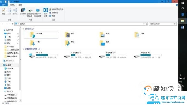Open the 访问媒体 dropdown arrow
This screenshot has height=105, width=187.
(23, 15)
